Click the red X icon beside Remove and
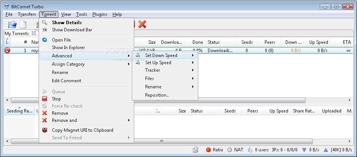 45,120
